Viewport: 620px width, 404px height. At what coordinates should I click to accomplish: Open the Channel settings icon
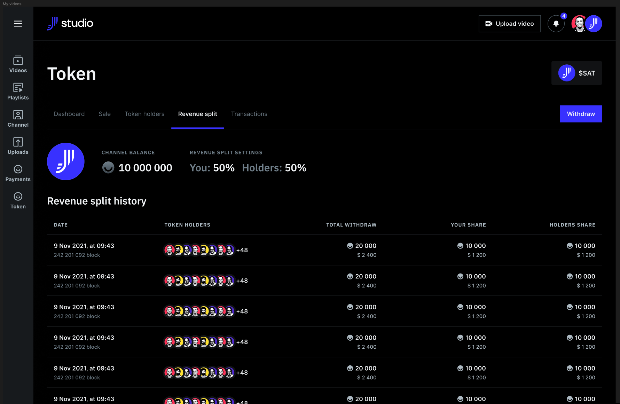(18, 118)
